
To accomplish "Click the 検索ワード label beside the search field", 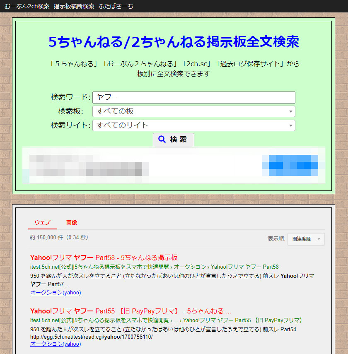I will coord(70,97).
